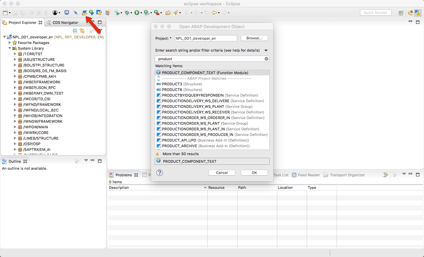Switch to the Java EE perspective icon

tap(410, 13)
